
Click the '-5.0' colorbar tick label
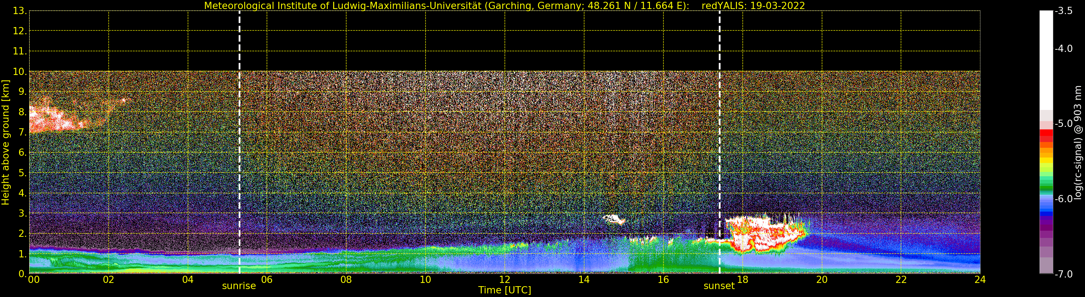click(1063, 124)
